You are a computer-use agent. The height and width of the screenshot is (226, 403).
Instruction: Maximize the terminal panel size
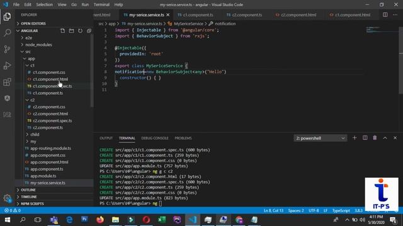385,138
